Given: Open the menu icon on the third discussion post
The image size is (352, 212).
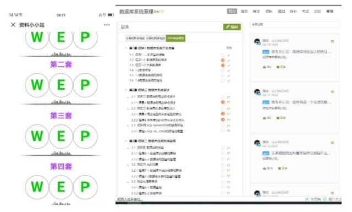Looking at the screenshot, I should pos(332,143).
